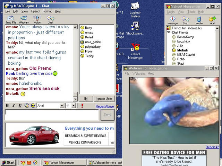Click Yahoo Messenger quick launch icon
The width and height of the screenshot is (222, 166).
click(x=23, y=163)
